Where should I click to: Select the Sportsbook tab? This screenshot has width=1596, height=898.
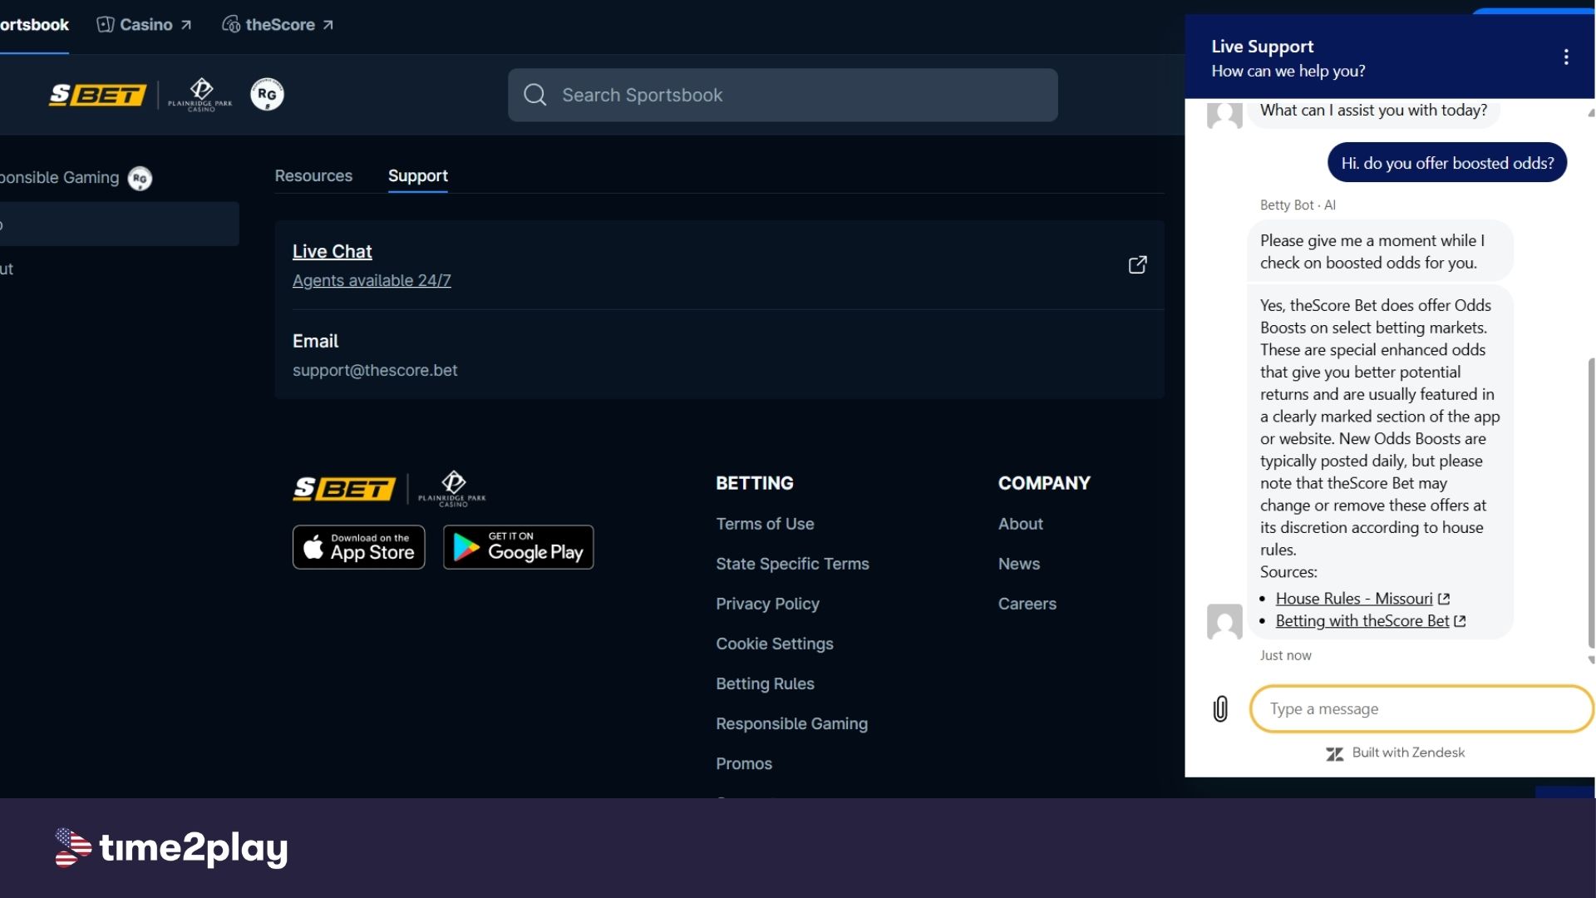tap(34, 25)
